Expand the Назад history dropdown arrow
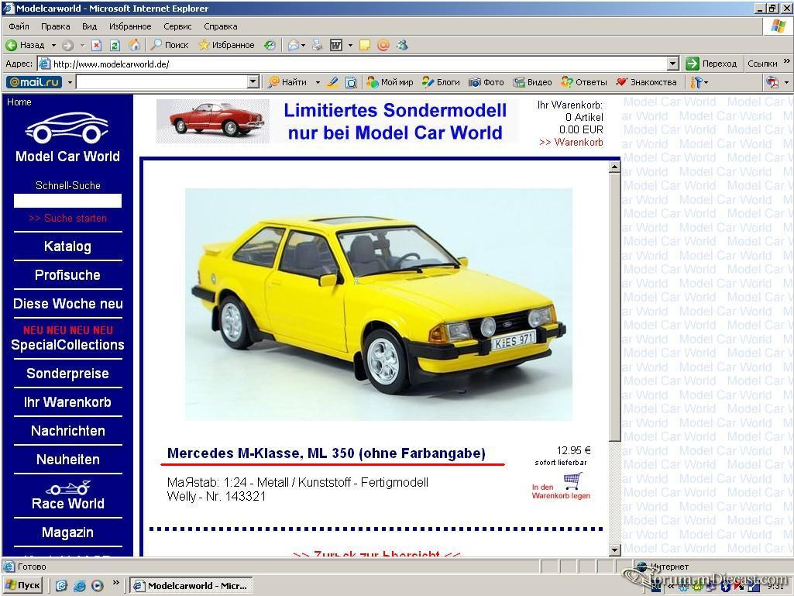The image size is (794, 596). [x=53, y=46]
